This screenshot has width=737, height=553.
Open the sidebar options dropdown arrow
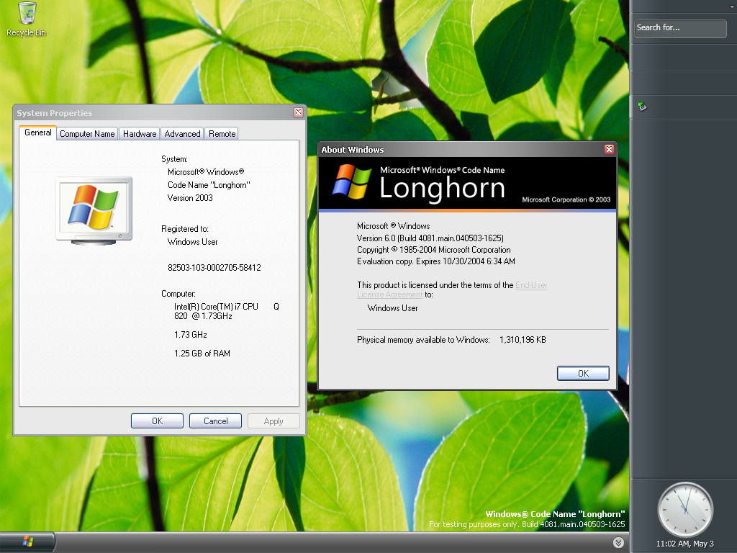[x=731, y=7]
